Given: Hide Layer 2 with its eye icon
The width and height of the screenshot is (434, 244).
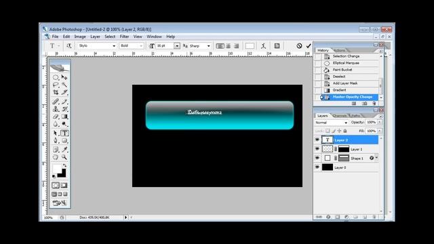Looking at the screenshot, I should [317, 140].
